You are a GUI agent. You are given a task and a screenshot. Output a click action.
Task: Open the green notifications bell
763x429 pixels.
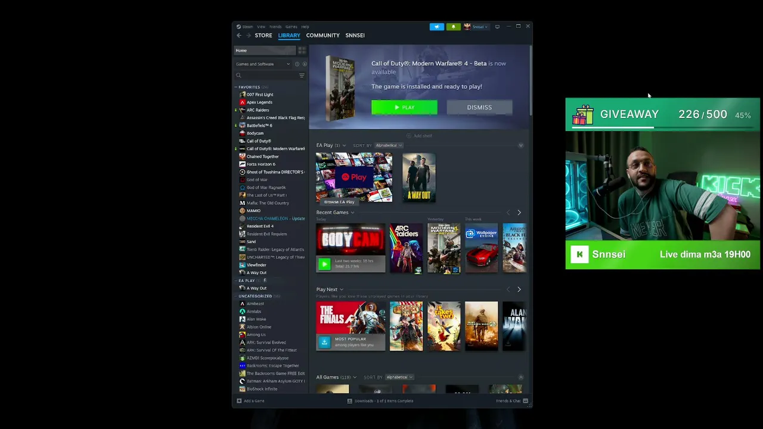click(453, 27)
